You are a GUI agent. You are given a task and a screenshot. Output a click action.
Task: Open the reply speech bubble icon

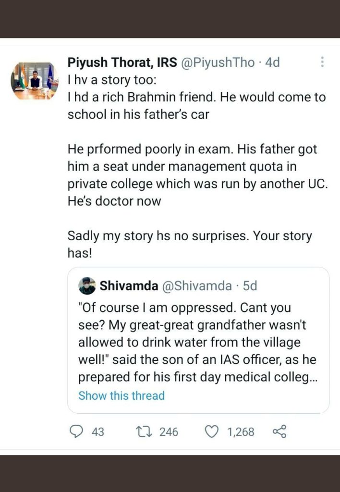(x=76, y=431)
